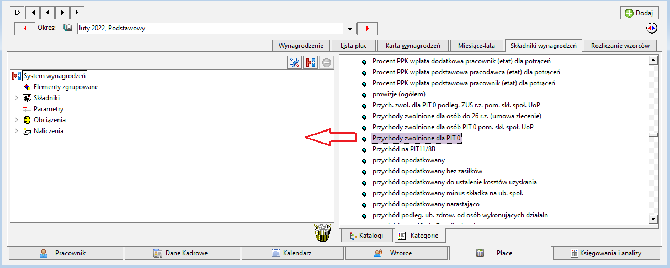Open the Miesiące-lata tab
670x268 pixels.
coord(476,46)
